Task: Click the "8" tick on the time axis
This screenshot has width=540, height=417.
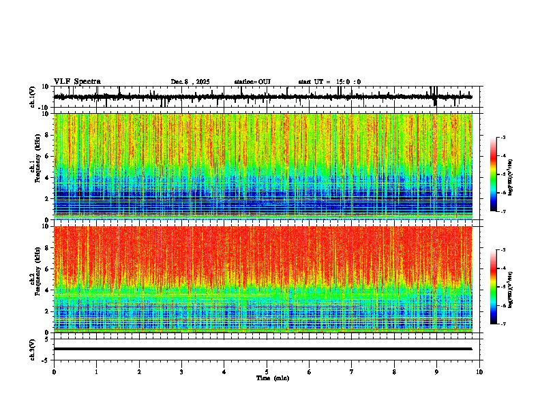Action: (x=394, y=372)
